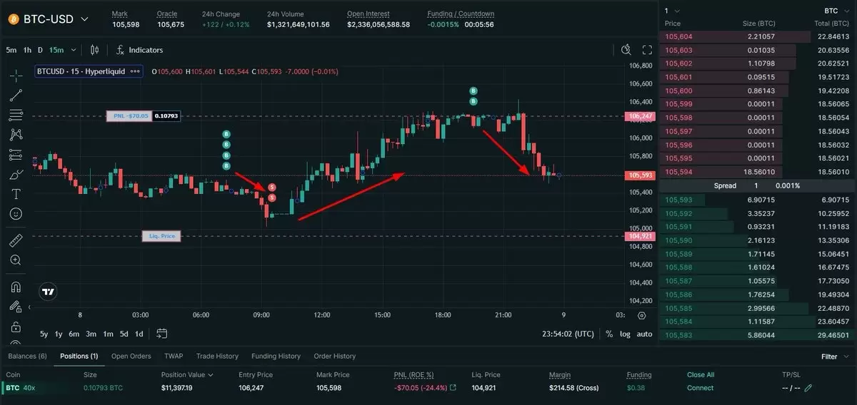This screenshot has width=857, height=405.
Task: Set date range to 5y
Action: click(44, 334)
